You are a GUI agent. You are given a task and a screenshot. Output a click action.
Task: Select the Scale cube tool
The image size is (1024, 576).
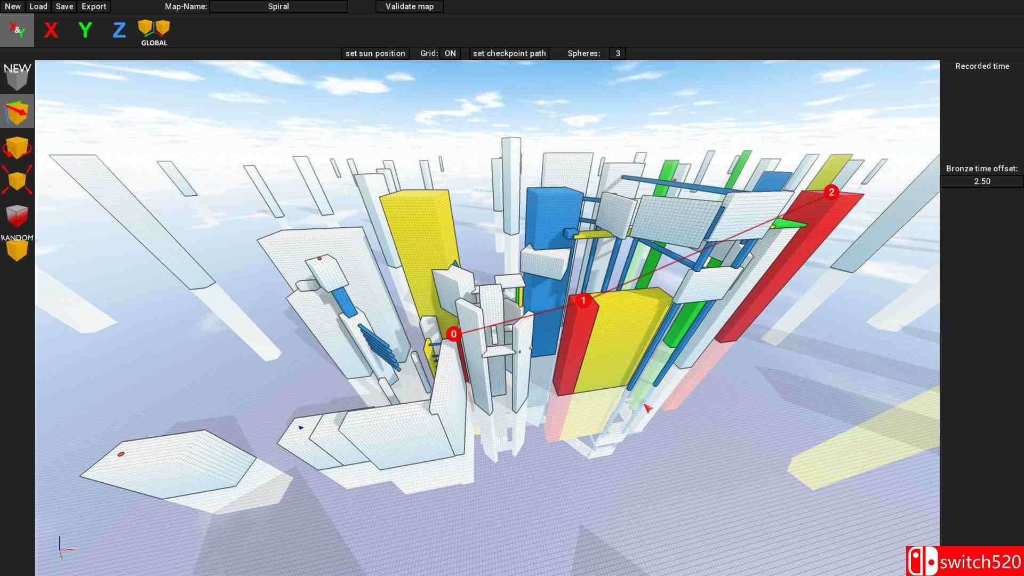[17, 180]
